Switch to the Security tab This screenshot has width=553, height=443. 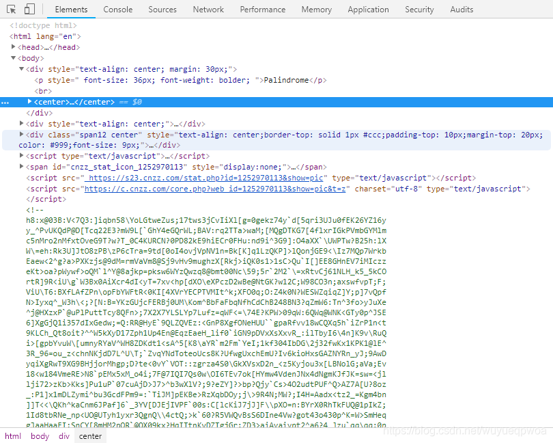419,10
